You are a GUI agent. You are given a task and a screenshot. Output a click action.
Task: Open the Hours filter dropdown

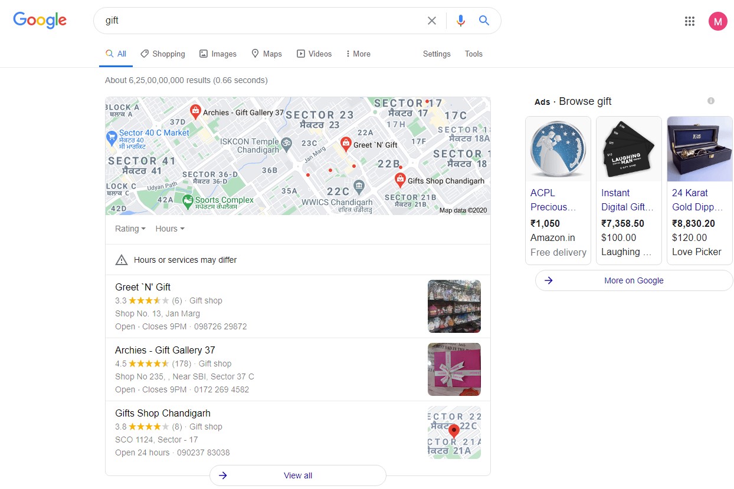170,229
